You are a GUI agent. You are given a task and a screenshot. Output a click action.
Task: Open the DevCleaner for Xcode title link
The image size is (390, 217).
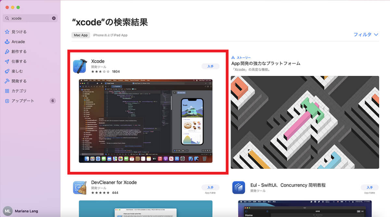pyautogui.click(x=114, y=182)
